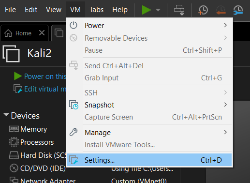The image size is (250, 183).
Task: Collapse the Devices section
Action: 6,115
